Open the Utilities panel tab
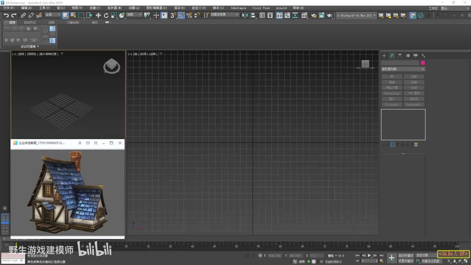 (x=423, y=56)
